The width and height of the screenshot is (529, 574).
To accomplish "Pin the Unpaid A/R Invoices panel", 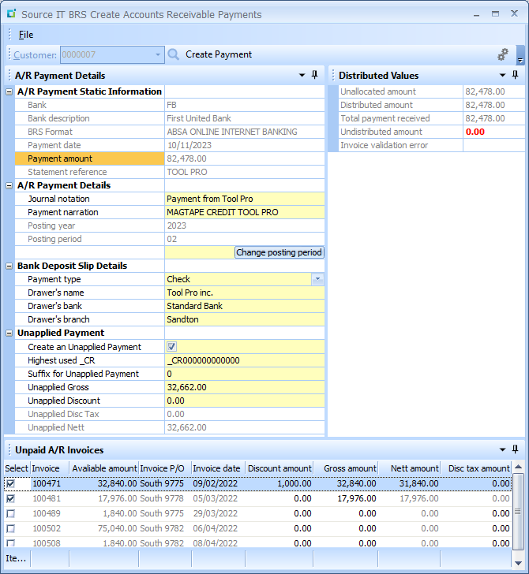I will click(x=516, y=449).
